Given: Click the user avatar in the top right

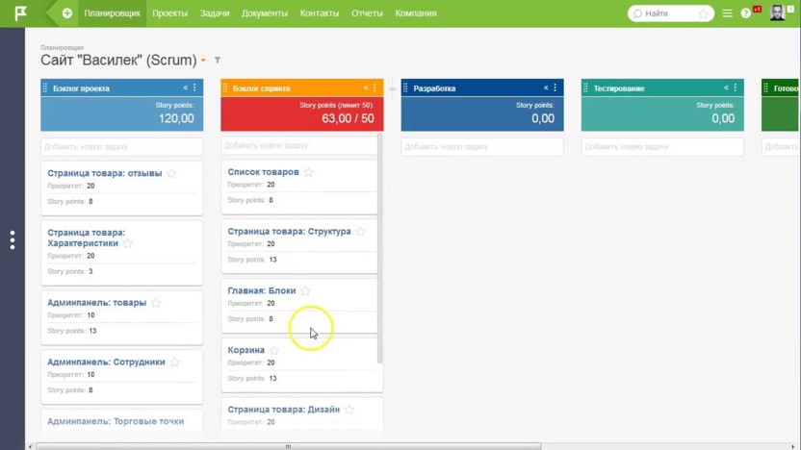Looking at the screenshot, I should (778, 12).
